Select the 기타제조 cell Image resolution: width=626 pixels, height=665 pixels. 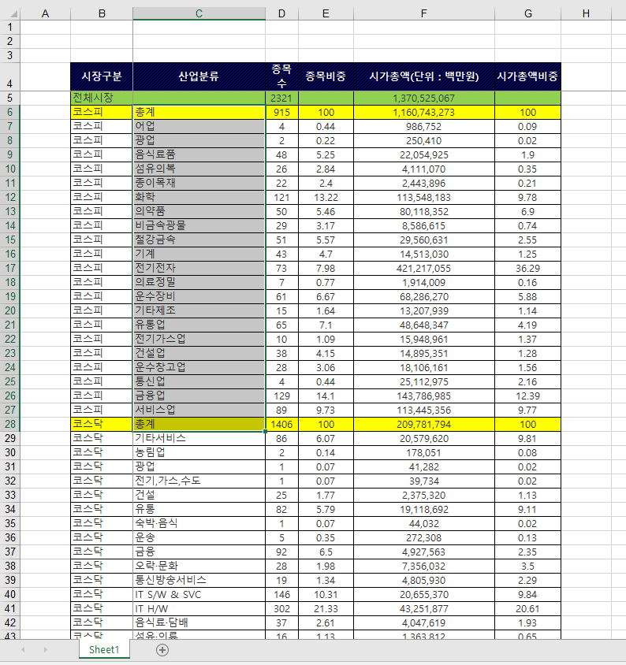(199, 311)
